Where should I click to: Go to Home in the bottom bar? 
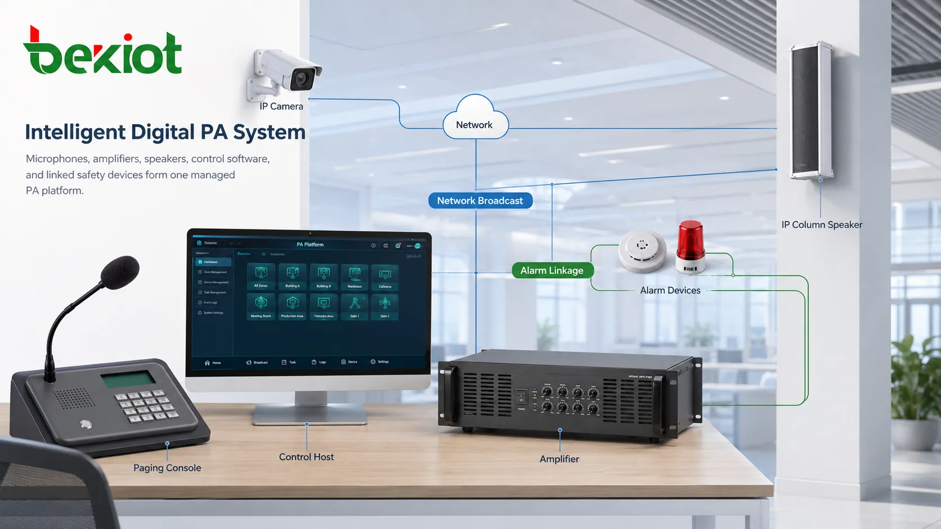click(213, 363)
